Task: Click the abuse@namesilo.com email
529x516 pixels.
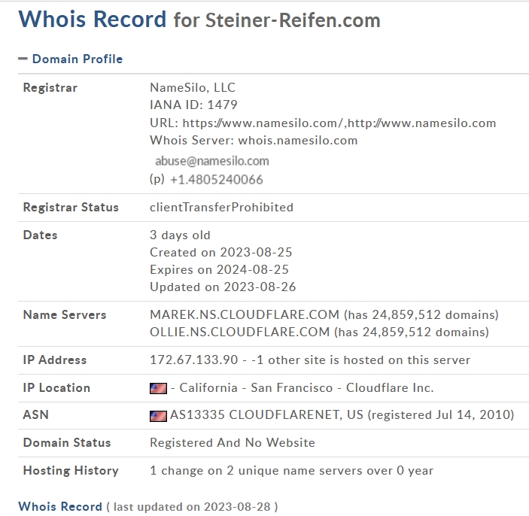Action: pyautogui.click(x=212, y=161)
